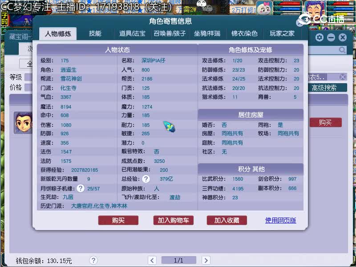356x267 pixels.
Task: Click the search magnifier icon
Action: (x=342, y=50)
